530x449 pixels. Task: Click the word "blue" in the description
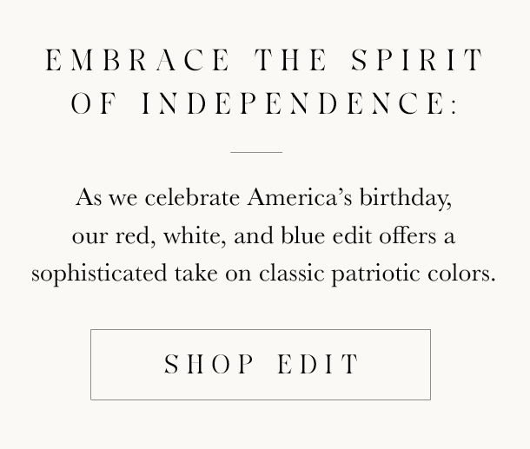(303, 235)
